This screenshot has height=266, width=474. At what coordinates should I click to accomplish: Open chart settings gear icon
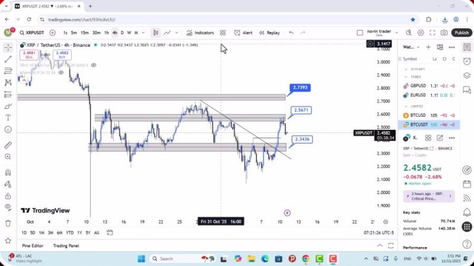pyautogui.click(x=421, y=33)
